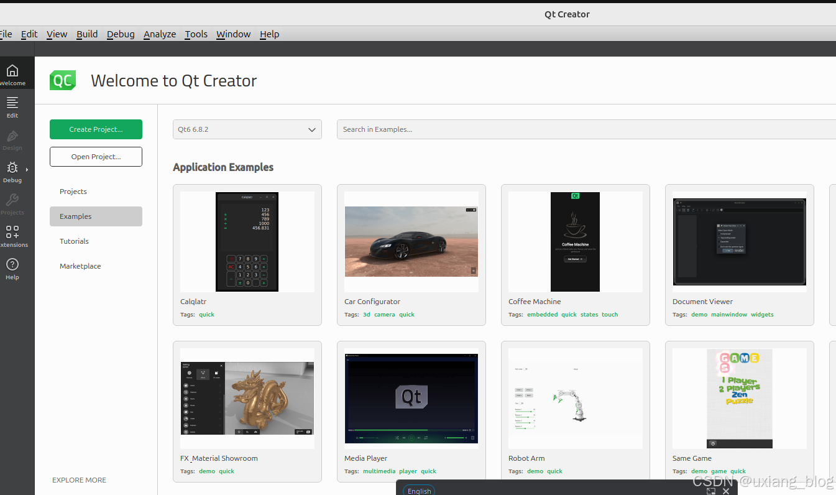Open the Calqlatr example thumbnail
The image size is (836, 495).
click(247, 241)
